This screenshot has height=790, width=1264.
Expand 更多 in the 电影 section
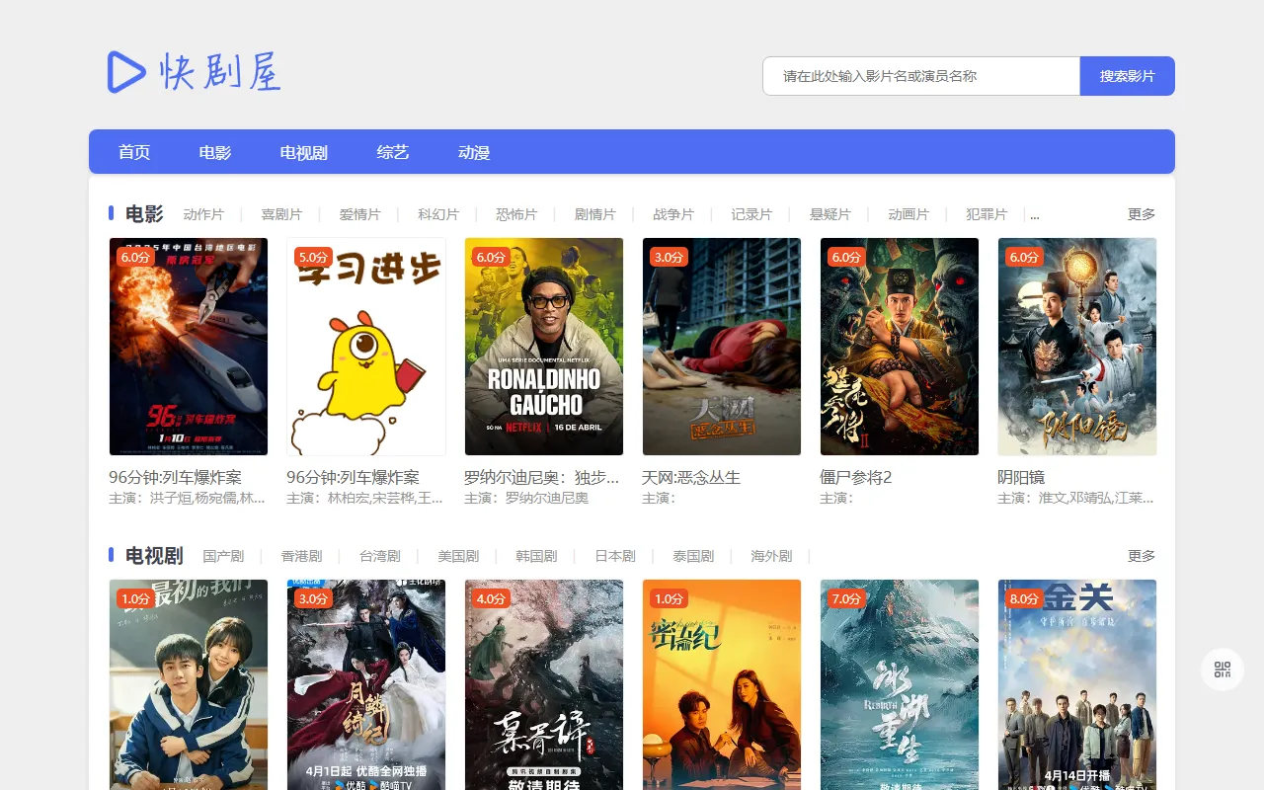pyautogui.click(x=1141, y=214)
